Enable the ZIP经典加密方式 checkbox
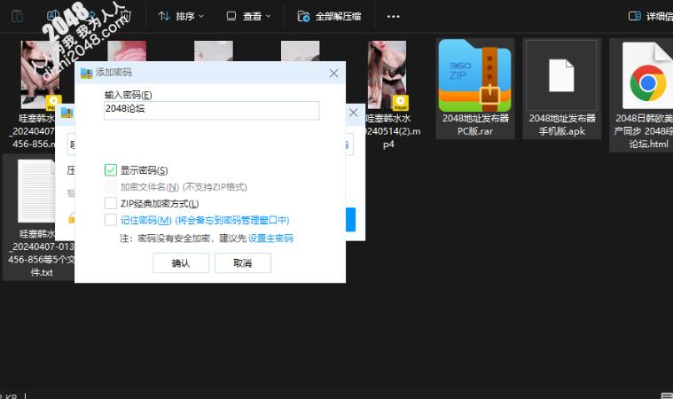673x399 pixels. (111, 204)
